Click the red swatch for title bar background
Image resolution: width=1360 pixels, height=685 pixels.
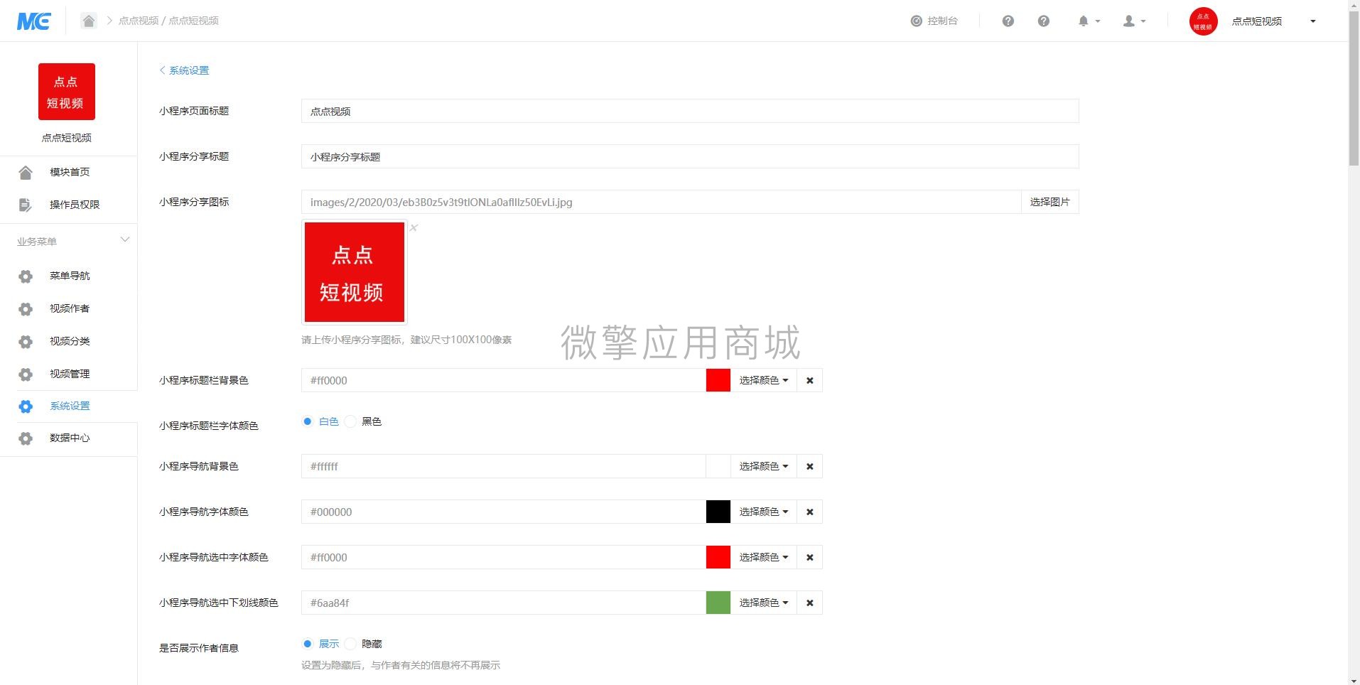(718, 380)
